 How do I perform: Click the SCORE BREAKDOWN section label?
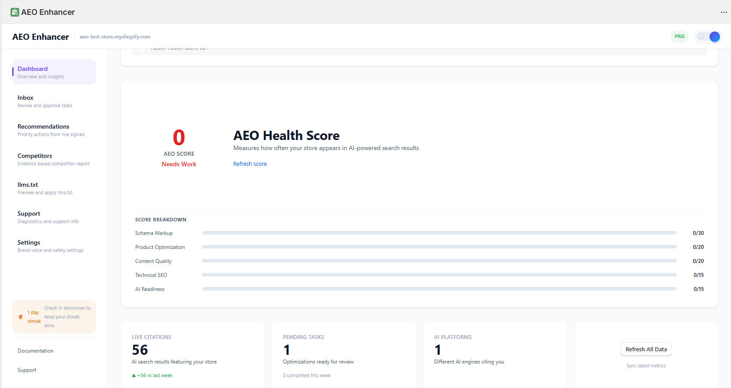coord(161,220)
